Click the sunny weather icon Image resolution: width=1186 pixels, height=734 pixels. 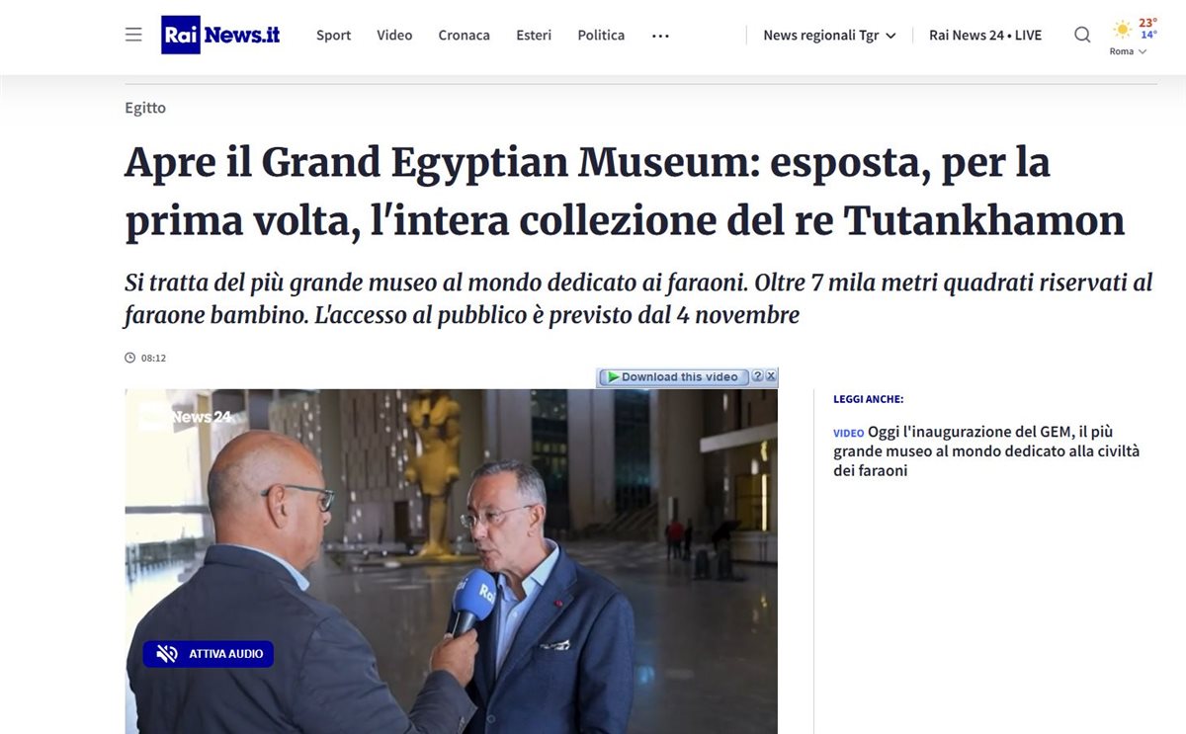pyautogui.click(x=1123, y=30)
